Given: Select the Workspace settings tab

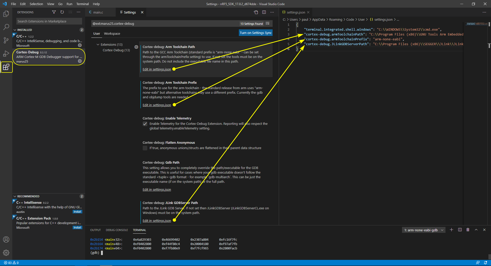Looking at the screenshot, I should pos(112,33).
